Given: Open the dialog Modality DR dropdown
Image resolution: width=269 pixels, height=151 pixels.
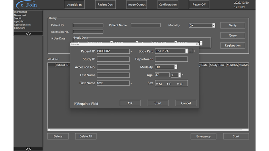Looking at the screenshot, I should pos(176,67).
